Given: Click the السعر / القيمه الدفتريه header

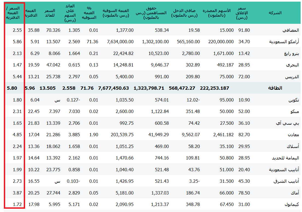Looking at the screenshot, I should (x=13, y=13).
